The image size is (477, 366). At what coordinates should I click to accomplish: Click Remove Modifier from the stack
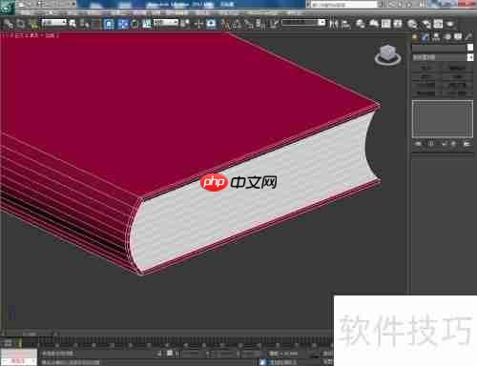pos(454,144)
